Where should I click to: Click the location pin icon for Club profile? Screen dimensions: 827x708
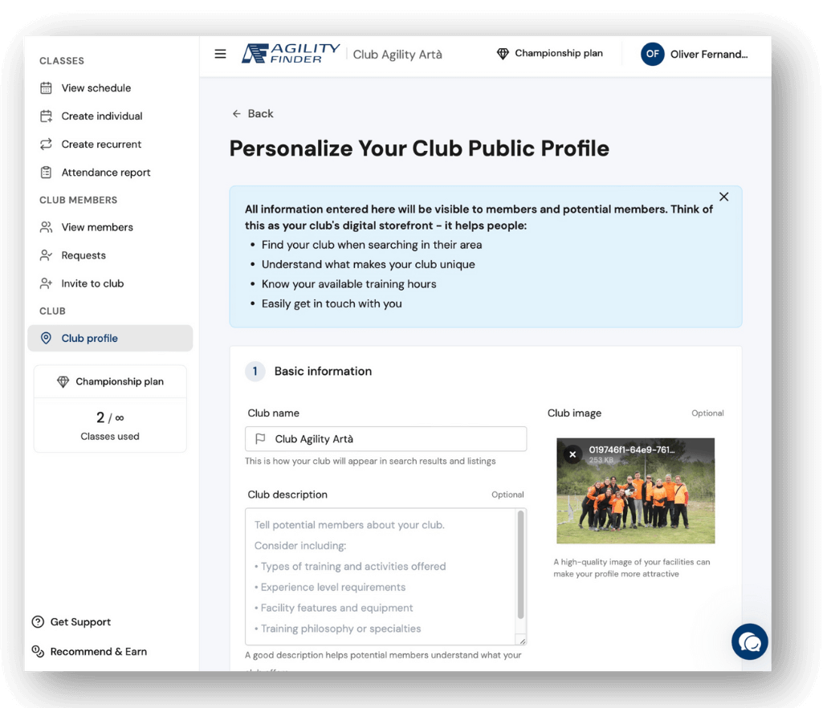tap(46, 338)
